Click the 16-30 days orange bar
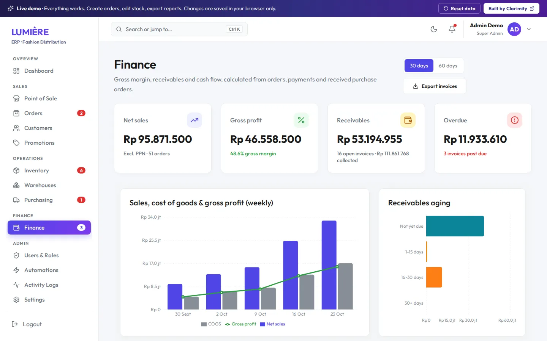 [434, 277]
